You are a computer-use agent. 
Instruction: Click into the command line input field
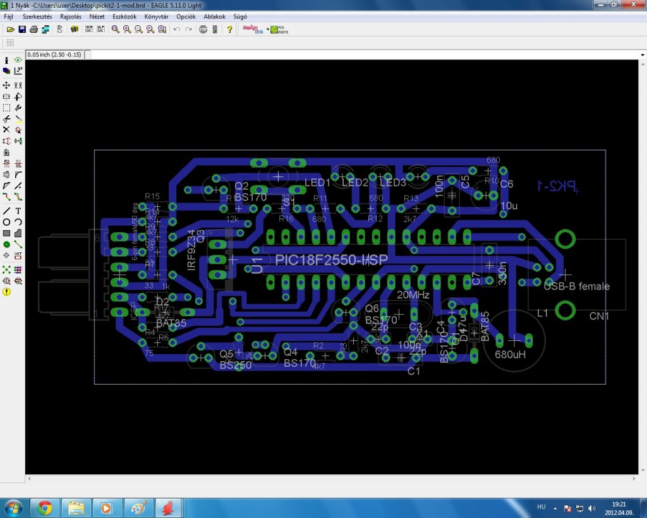(365, 54)
